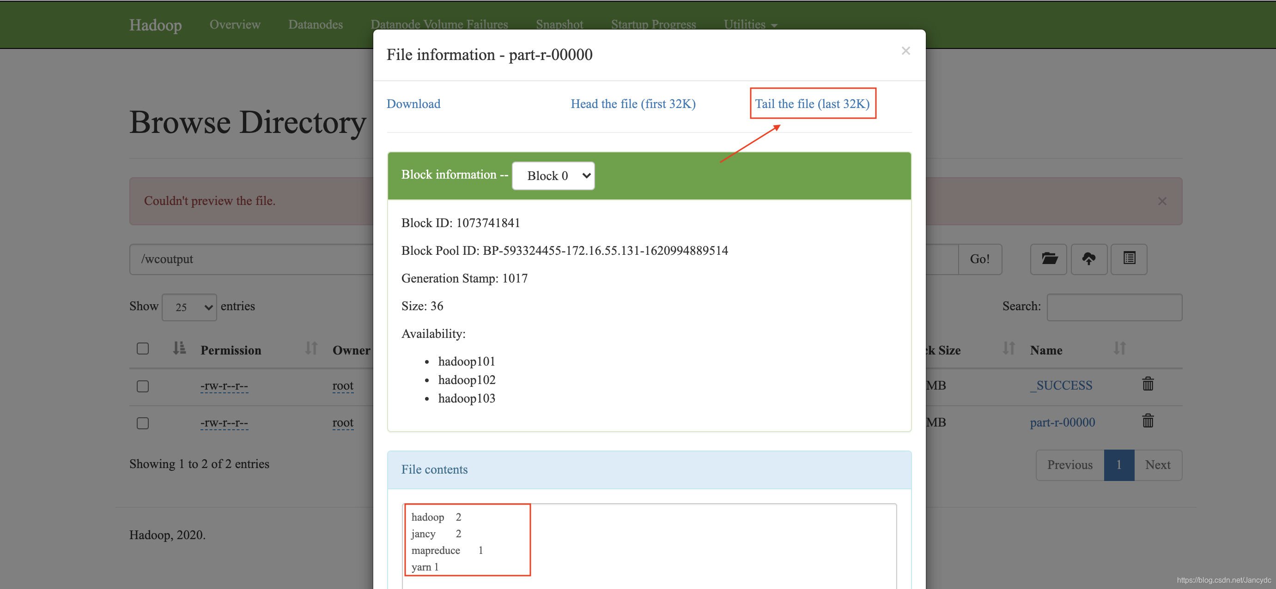Click the Download link

[x=413, y=104]
